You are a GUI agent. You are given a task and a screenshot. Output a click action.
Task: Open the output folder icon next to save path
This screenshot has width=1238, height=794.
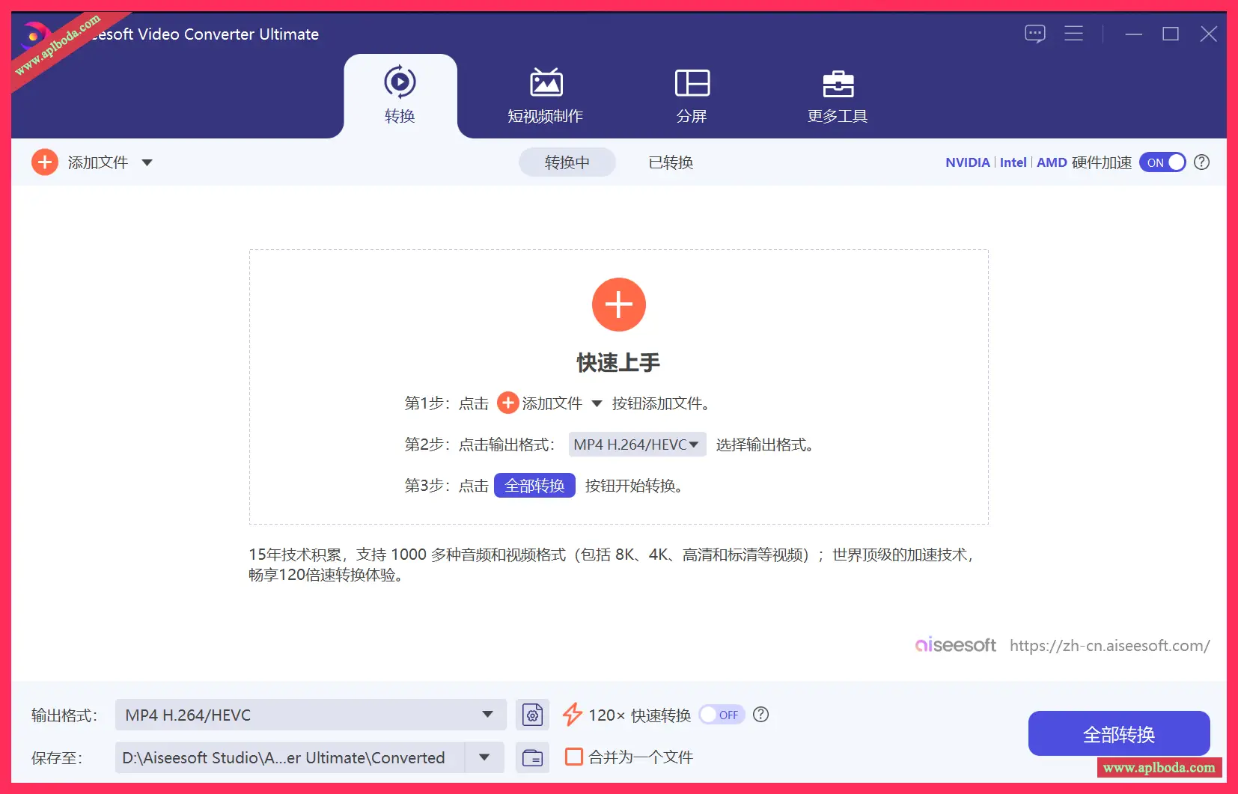532,757
